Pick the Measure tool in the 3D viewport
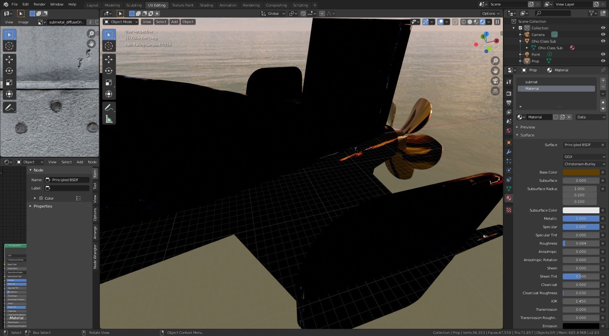This screenshot has width=609, height=336. coord(109,119)
